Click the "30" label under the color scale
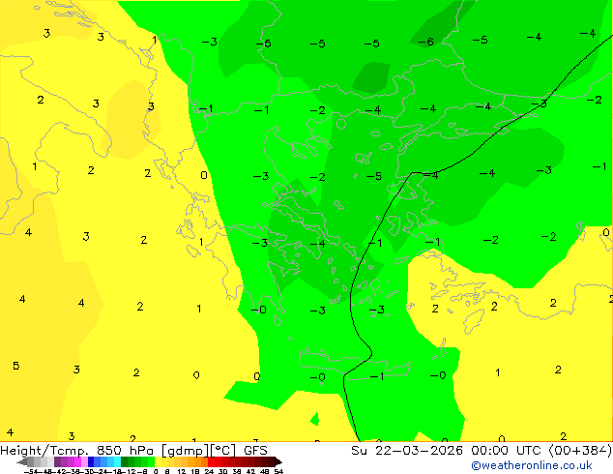This screenshot has width=613, height=474. click(222, 471)
